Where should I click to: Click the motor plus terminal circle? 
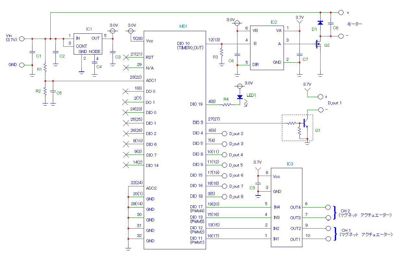(x=341, y=12)
